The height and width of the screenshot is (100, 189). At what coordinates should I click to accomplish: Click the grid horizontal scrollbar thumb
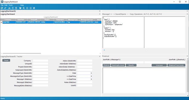tap(22, 53)
